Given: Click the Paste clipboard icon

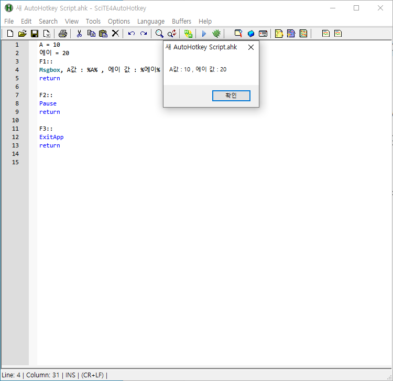Looking at the screenshot, I should click(103, 34).
